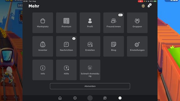
Task: Open the Erstellen create tile
Action: (x=90, y=46)
